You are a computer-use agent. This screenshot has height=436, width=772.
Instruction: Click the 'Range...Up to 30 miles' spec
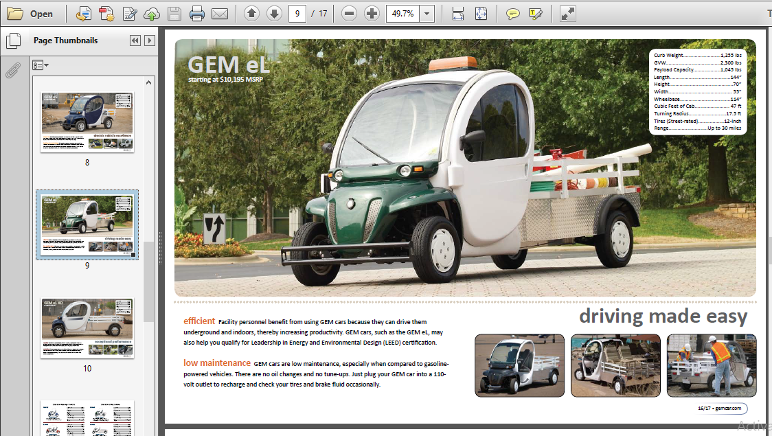(697, 128)
